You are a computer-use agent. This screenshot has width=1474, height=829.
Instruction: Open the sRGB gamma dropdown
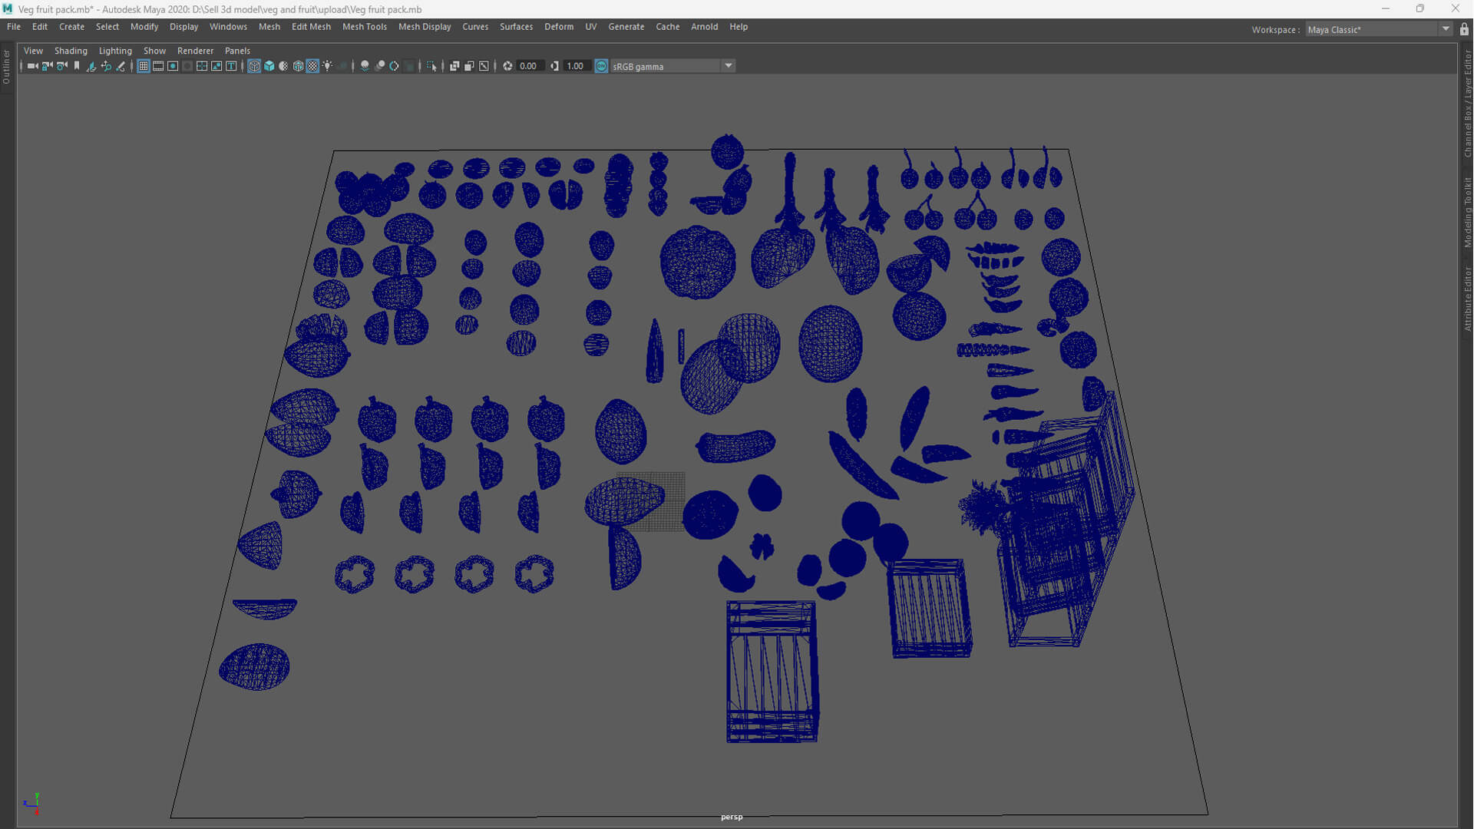(673, 66)
